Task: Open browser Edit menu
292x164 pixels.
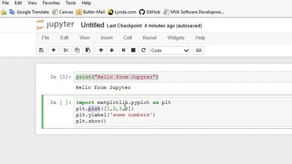Action: 18,3
